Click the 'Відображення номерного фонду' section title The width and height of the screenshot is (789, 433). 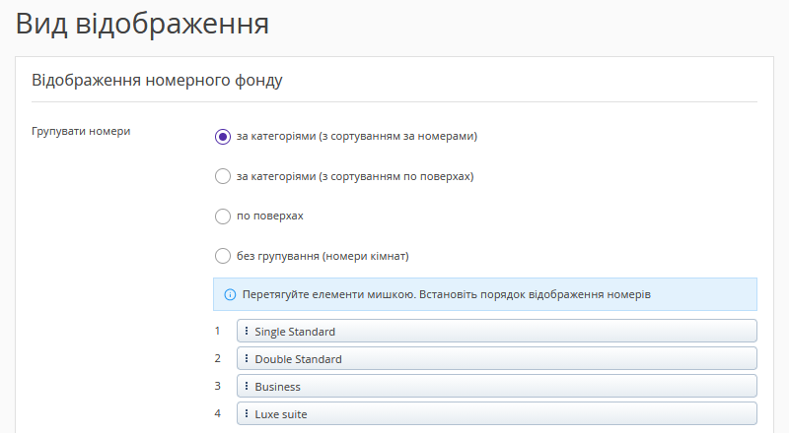pyautogui.click(x=158, y=81)
